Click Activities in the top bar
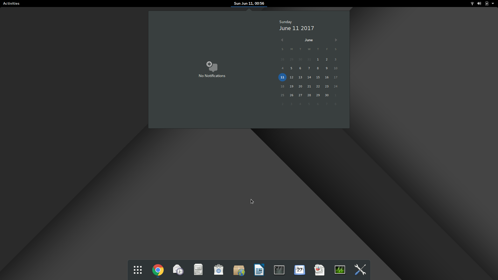Screen dimensions: 498x280 click(11, 3)
